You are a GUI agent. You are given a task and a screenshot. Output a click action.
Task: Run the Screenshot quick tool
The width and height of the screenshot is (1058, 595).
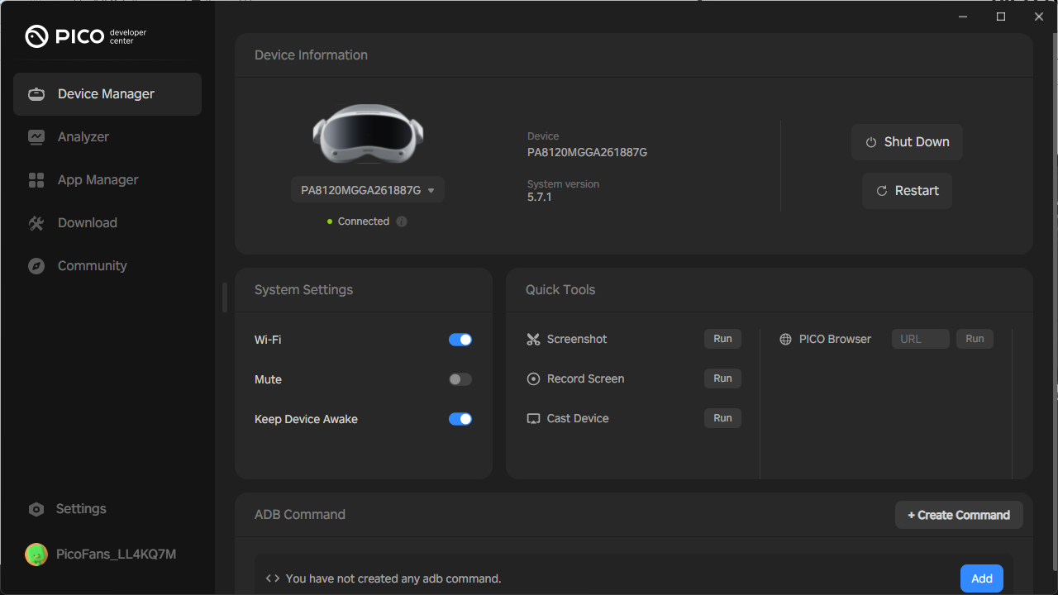click(x=722, y=339)
